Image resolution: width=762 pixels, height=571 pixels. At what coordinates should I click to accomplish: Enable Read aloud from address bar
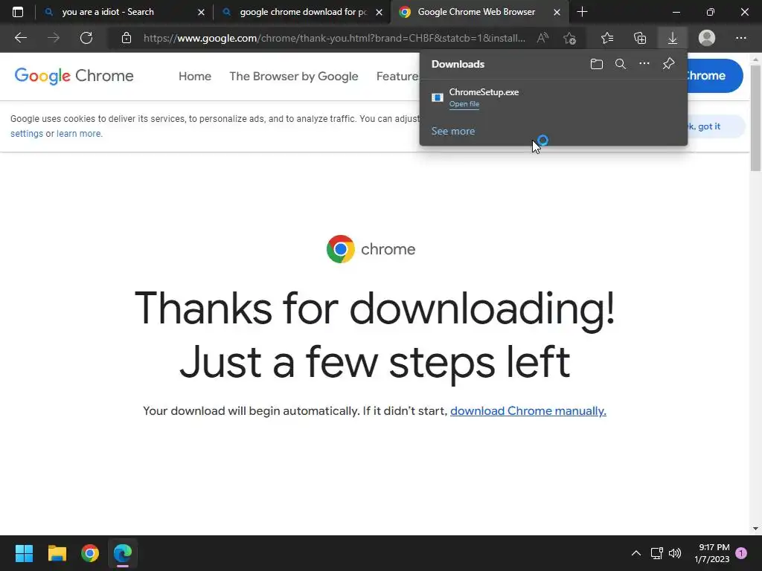coord(542,38)
